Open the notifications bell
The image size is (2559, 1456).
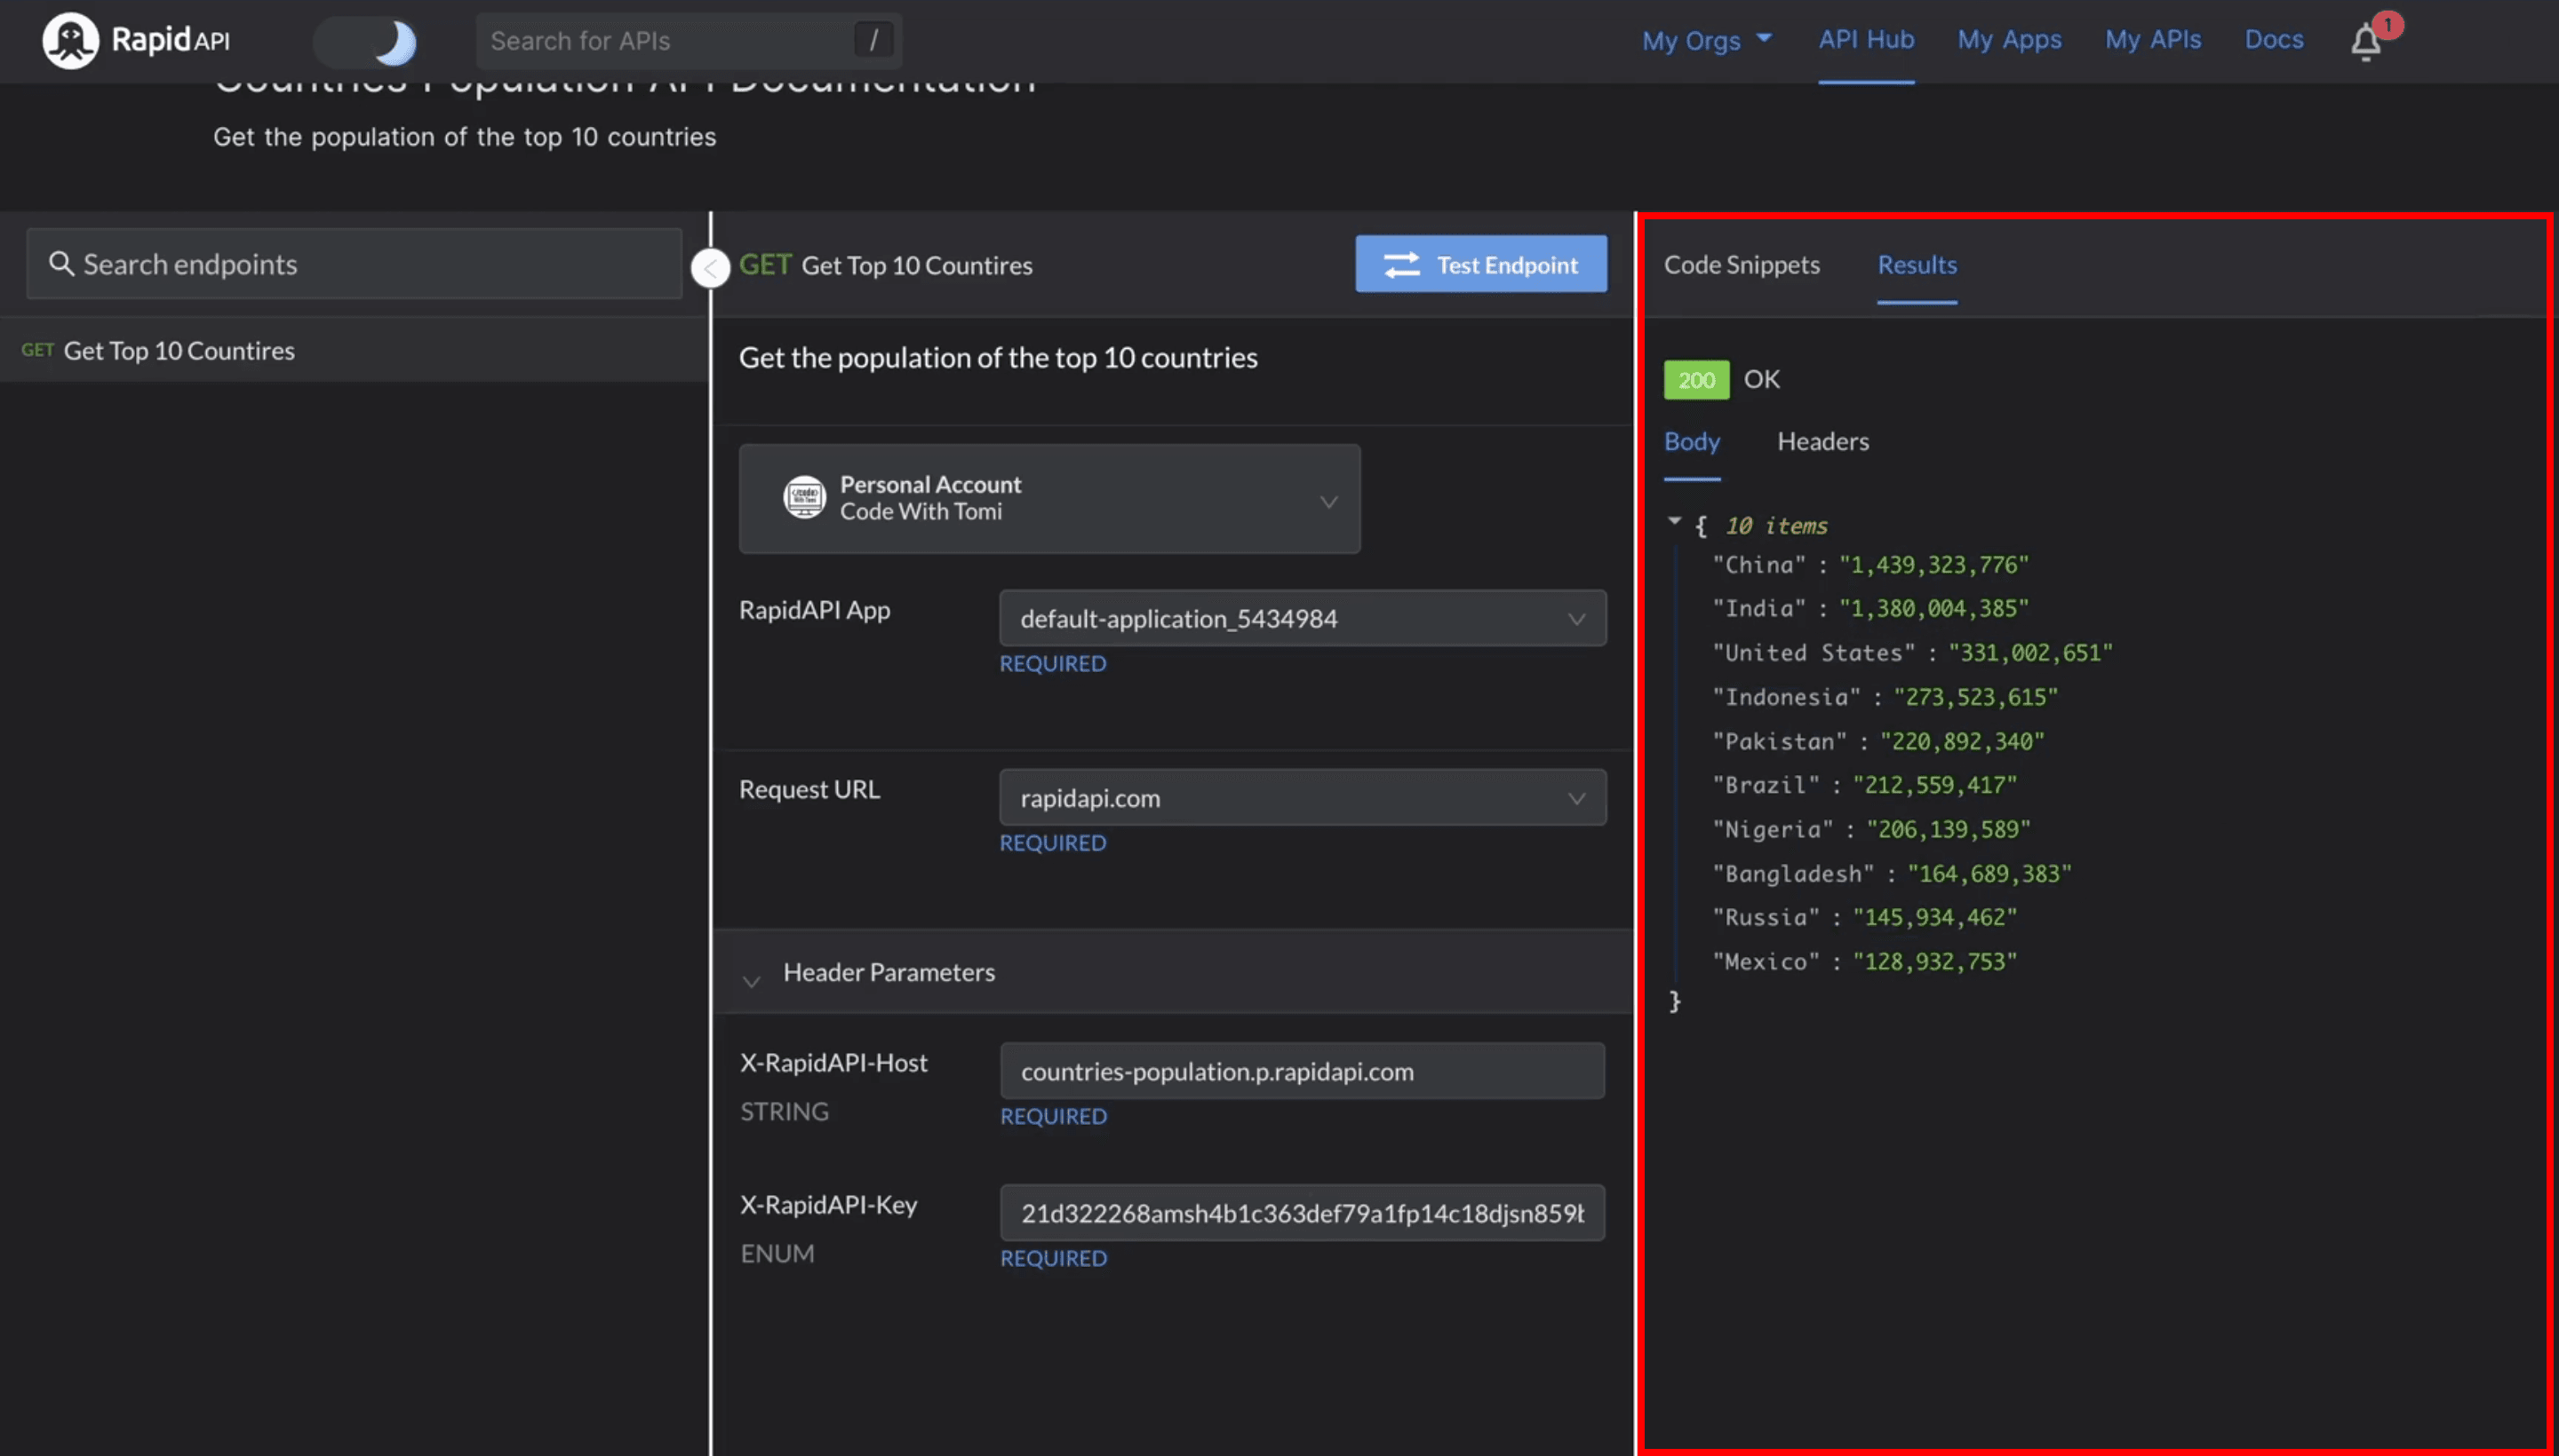tap(2366, 42)
